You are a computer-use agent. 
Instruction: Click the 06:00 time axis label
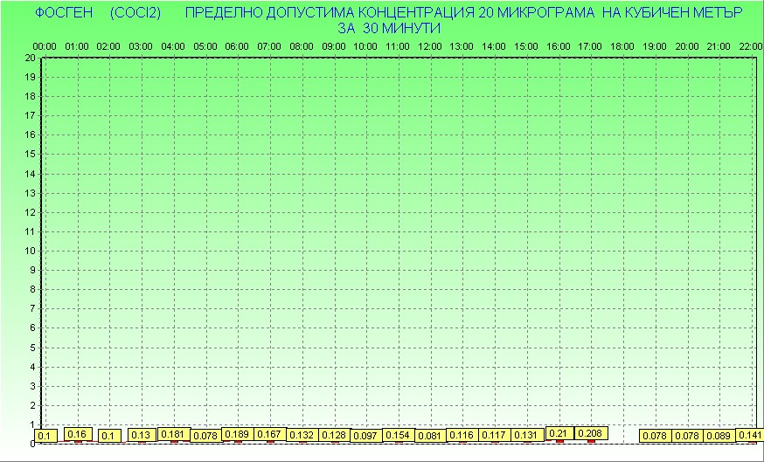[x=237, y=47]
